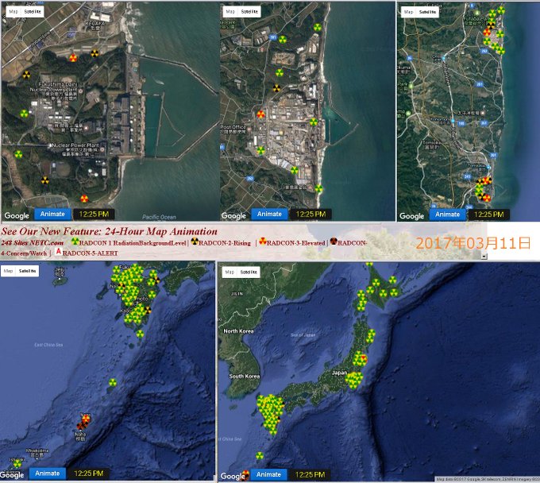Click Animate on the Korea–Japan overview map
The width and height of the screenshot is (540, 483).
point(268,474)
